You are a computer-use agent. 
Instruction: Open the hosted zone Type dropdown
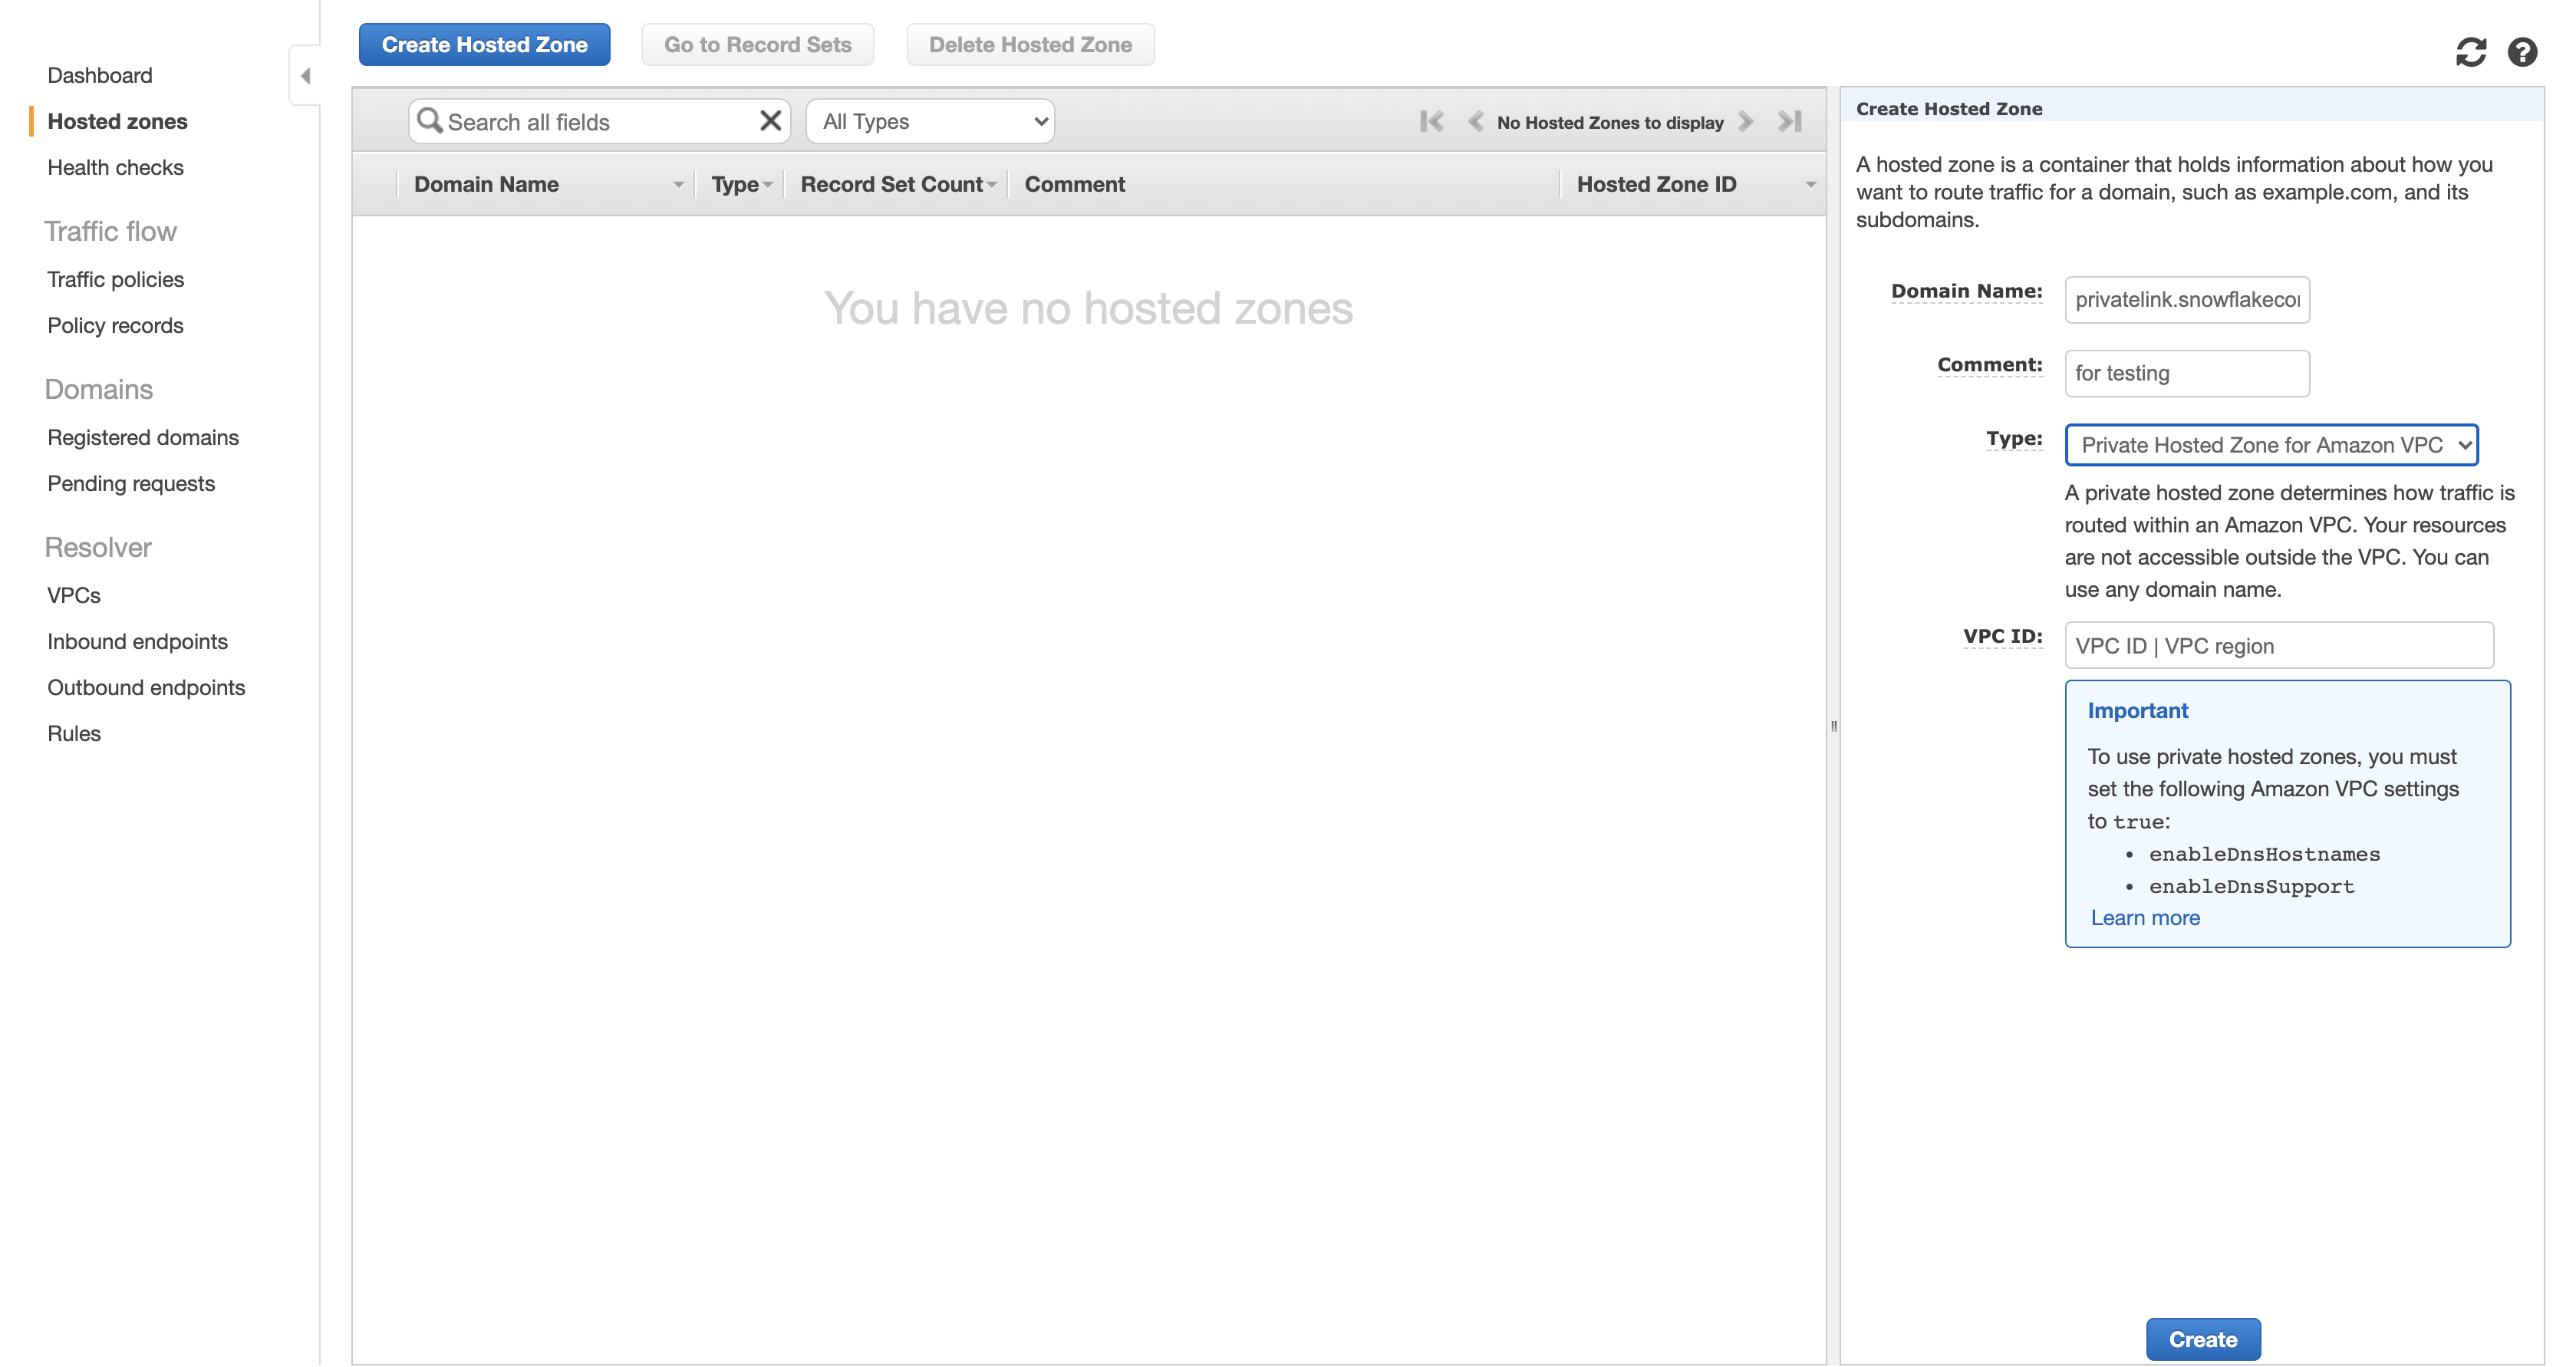(x=2271, y=445)
